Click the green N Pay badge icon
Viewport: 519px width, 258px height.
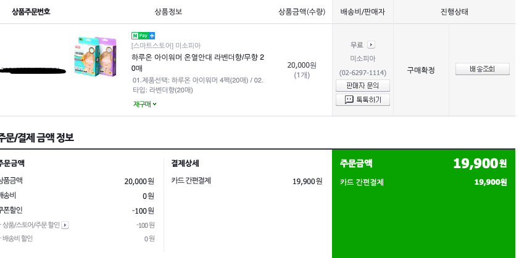139,36
